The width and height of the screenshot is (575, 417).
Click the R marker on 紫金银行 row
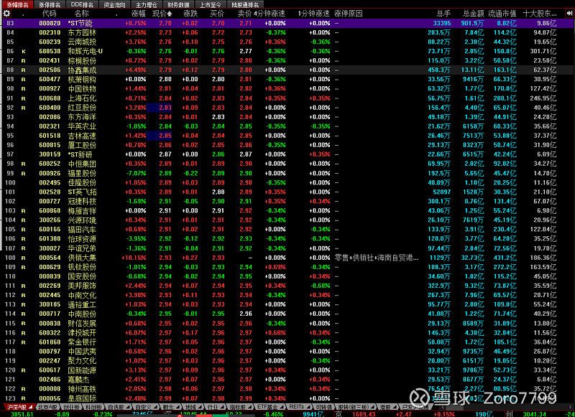pos(24,342)
